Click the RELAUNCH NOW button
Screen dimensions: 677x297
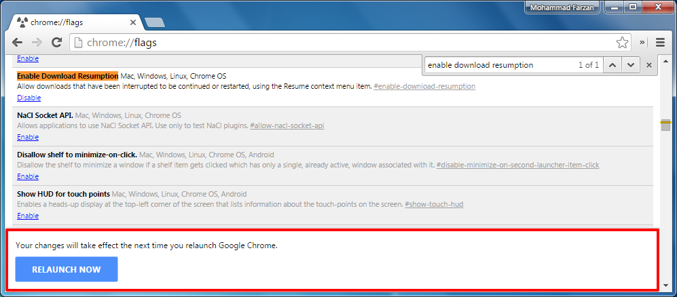(67, 269)
